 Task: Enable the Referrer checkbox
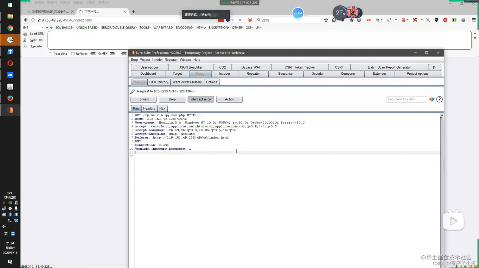click(73, 54)
